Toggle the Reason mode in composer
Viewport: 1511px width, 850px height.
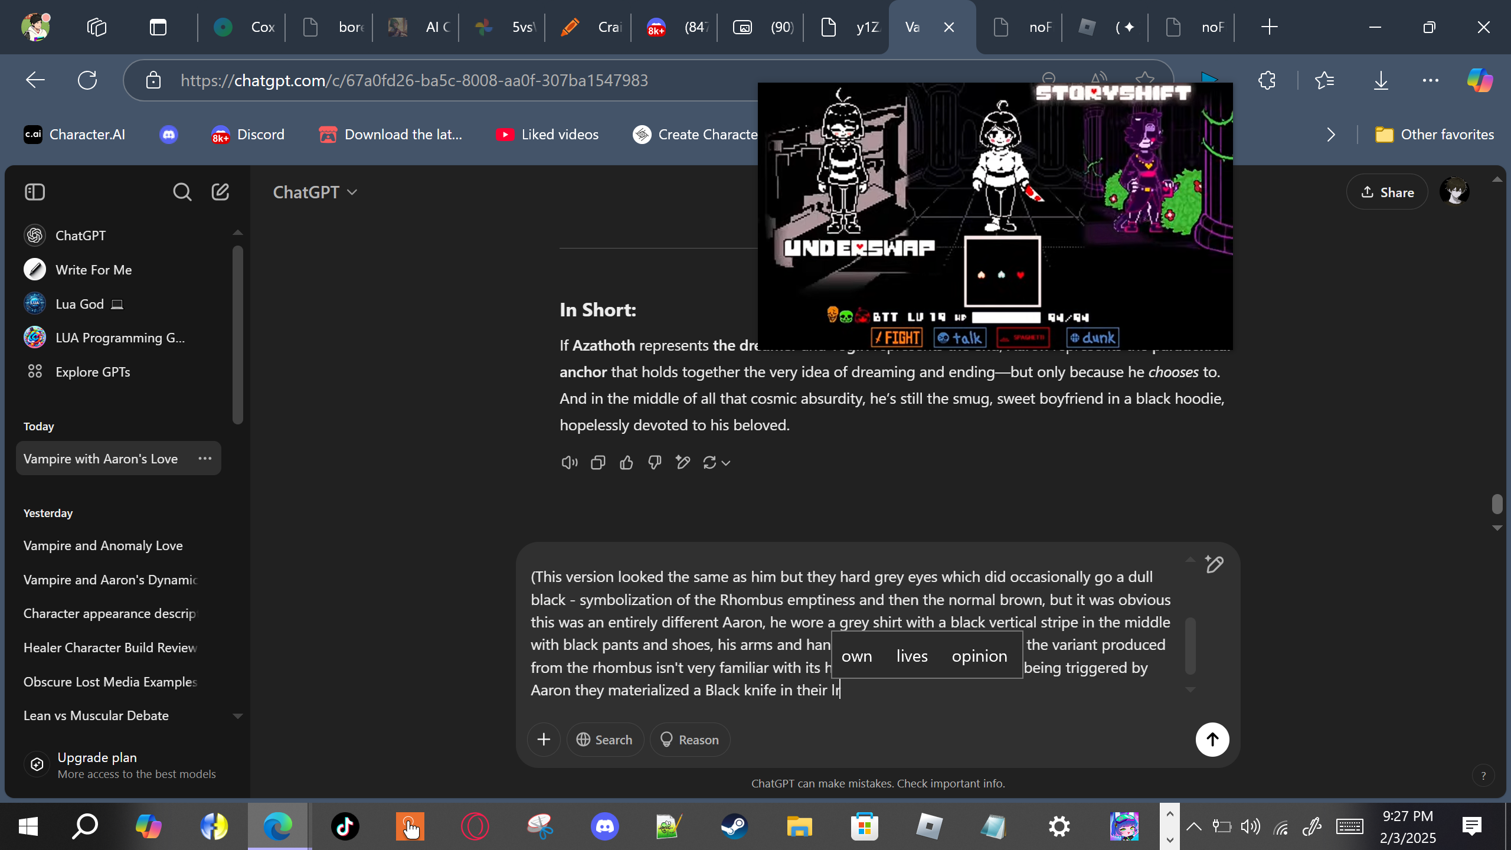coord(689,740)
